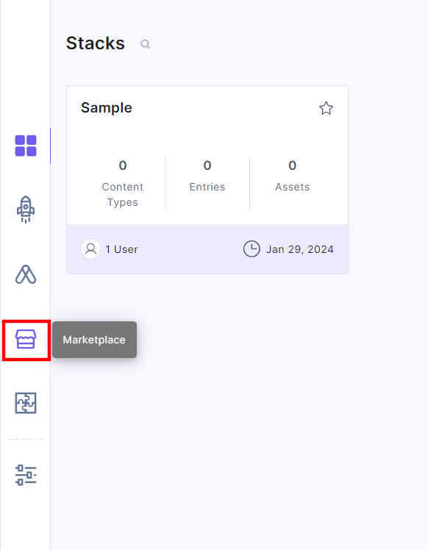Open the Launch rocket icon in sidebar
The width and height of the screenshot is (428, 550).
click(26, 210)
